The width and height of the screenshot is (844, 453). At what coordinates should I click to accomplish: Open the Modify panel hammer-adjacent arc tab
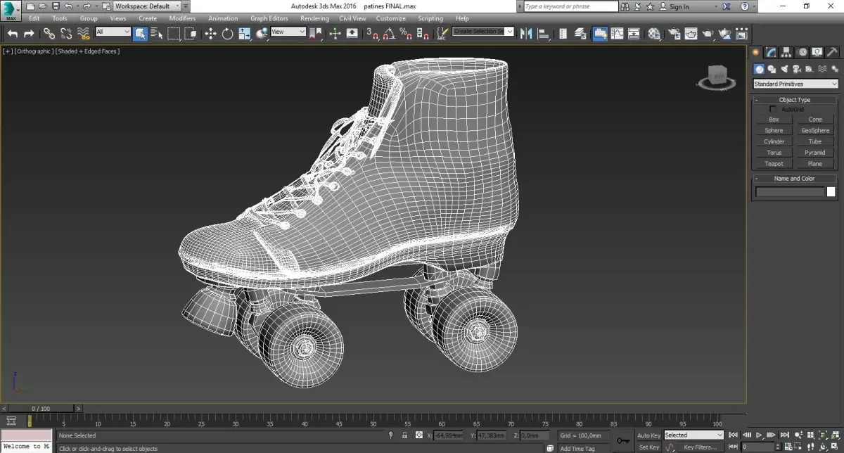772,52
